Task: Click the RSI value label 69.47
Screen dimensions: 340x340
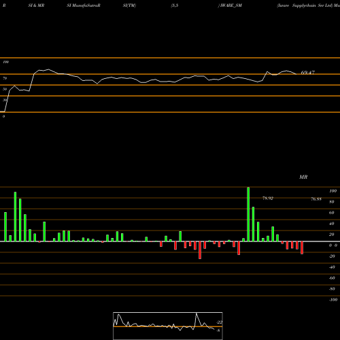Action: point(307,73)
